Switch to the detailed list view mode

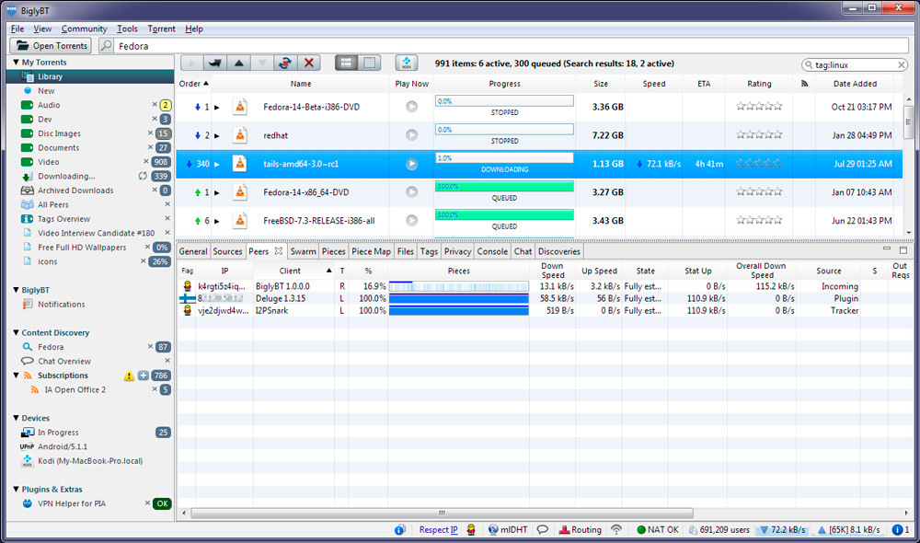(x=346, y=63)
